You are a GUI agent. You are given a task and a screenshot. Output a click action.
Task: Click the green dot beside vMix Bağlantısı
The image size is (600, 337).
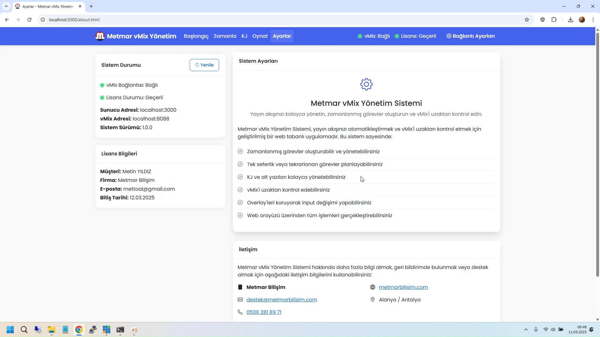pyautogui.click(x=102, y=85)
